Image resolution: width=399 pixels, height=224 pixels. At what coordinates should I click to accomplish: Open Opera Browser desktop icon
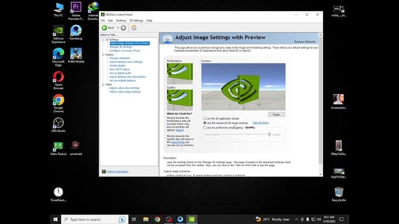58,80
